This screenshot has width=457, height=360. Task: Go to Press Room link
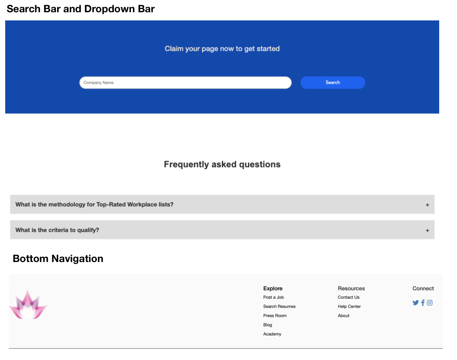point(275,316)
